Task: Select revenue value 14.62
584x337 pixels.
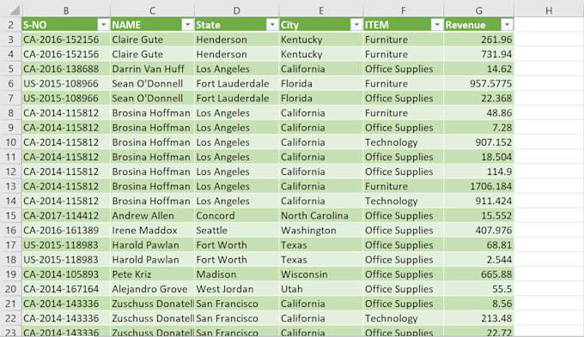Action: coord(479,69)
